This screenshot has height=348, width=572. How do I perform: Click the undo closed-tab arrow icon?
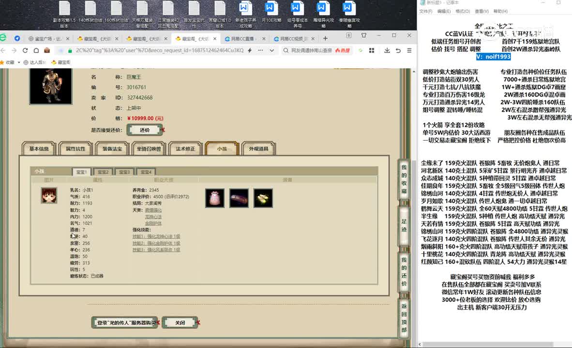[398, 50]
